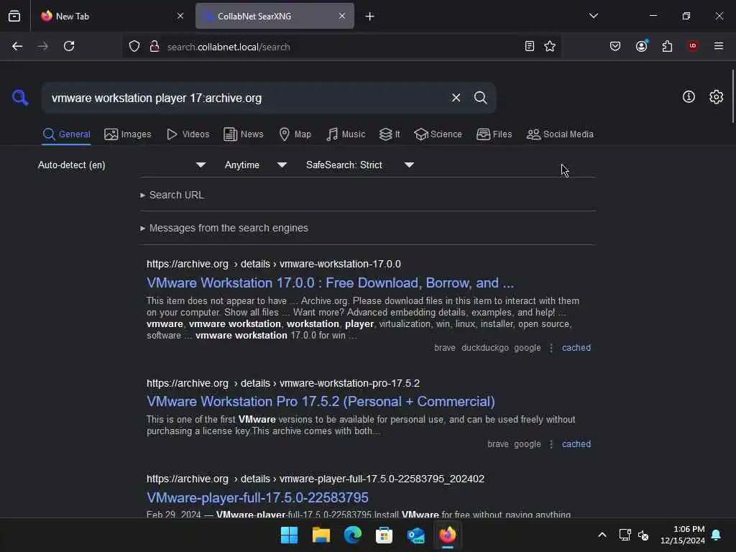Viewport: 736px width, 552px height.
Task: Open new tab with plus button
Action: [x=369, y=17]
